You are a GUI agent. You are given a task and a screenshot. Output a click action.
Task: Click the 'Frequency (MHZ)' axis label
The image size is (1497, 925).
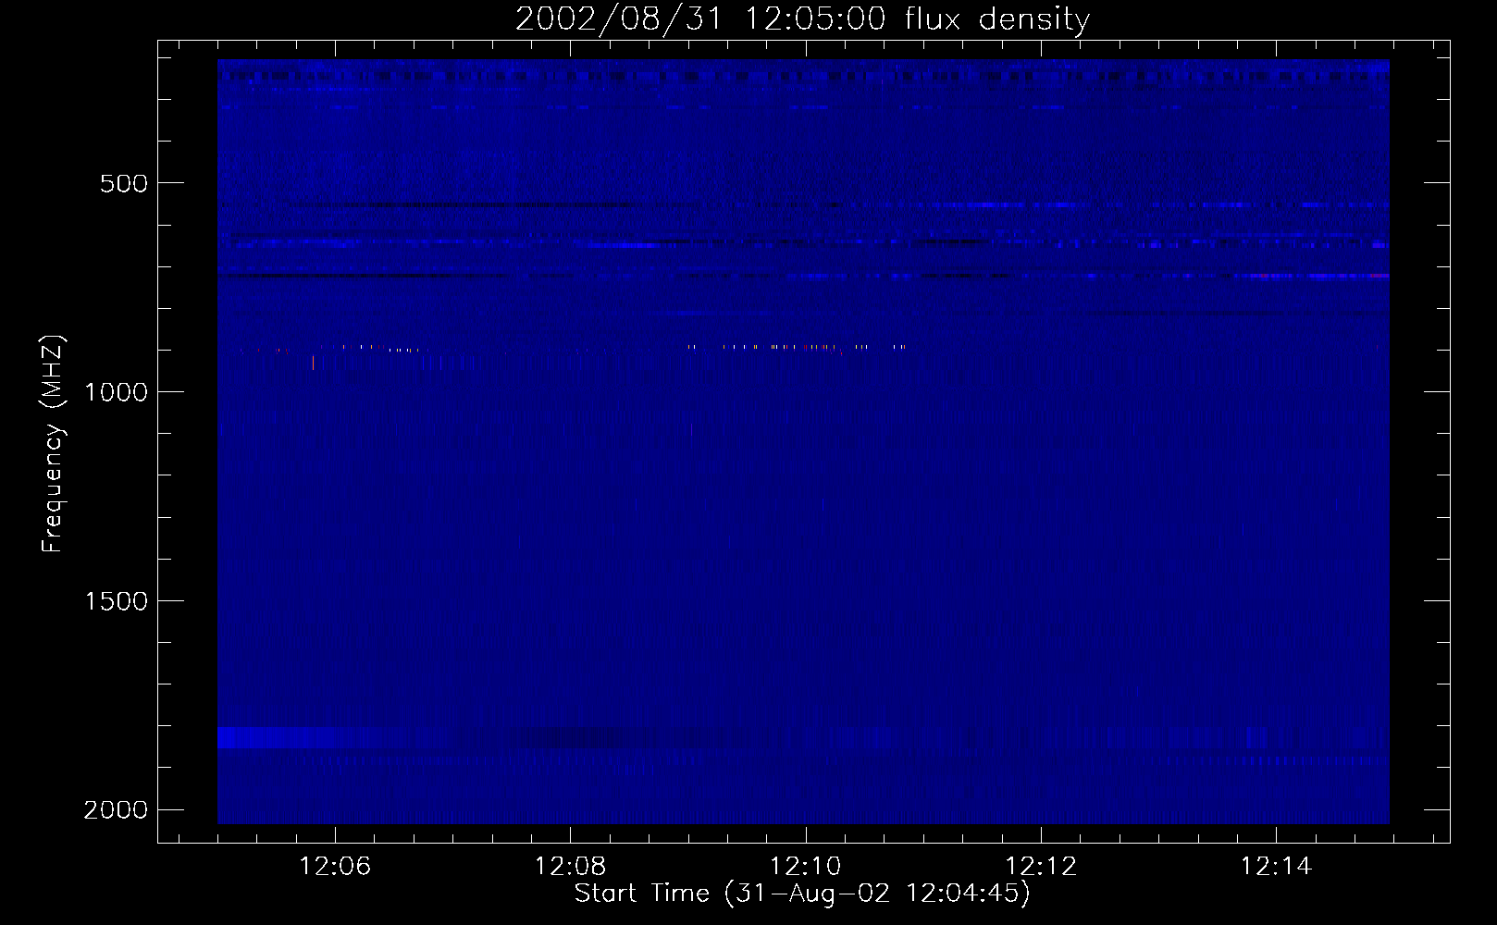pos(52,444)
